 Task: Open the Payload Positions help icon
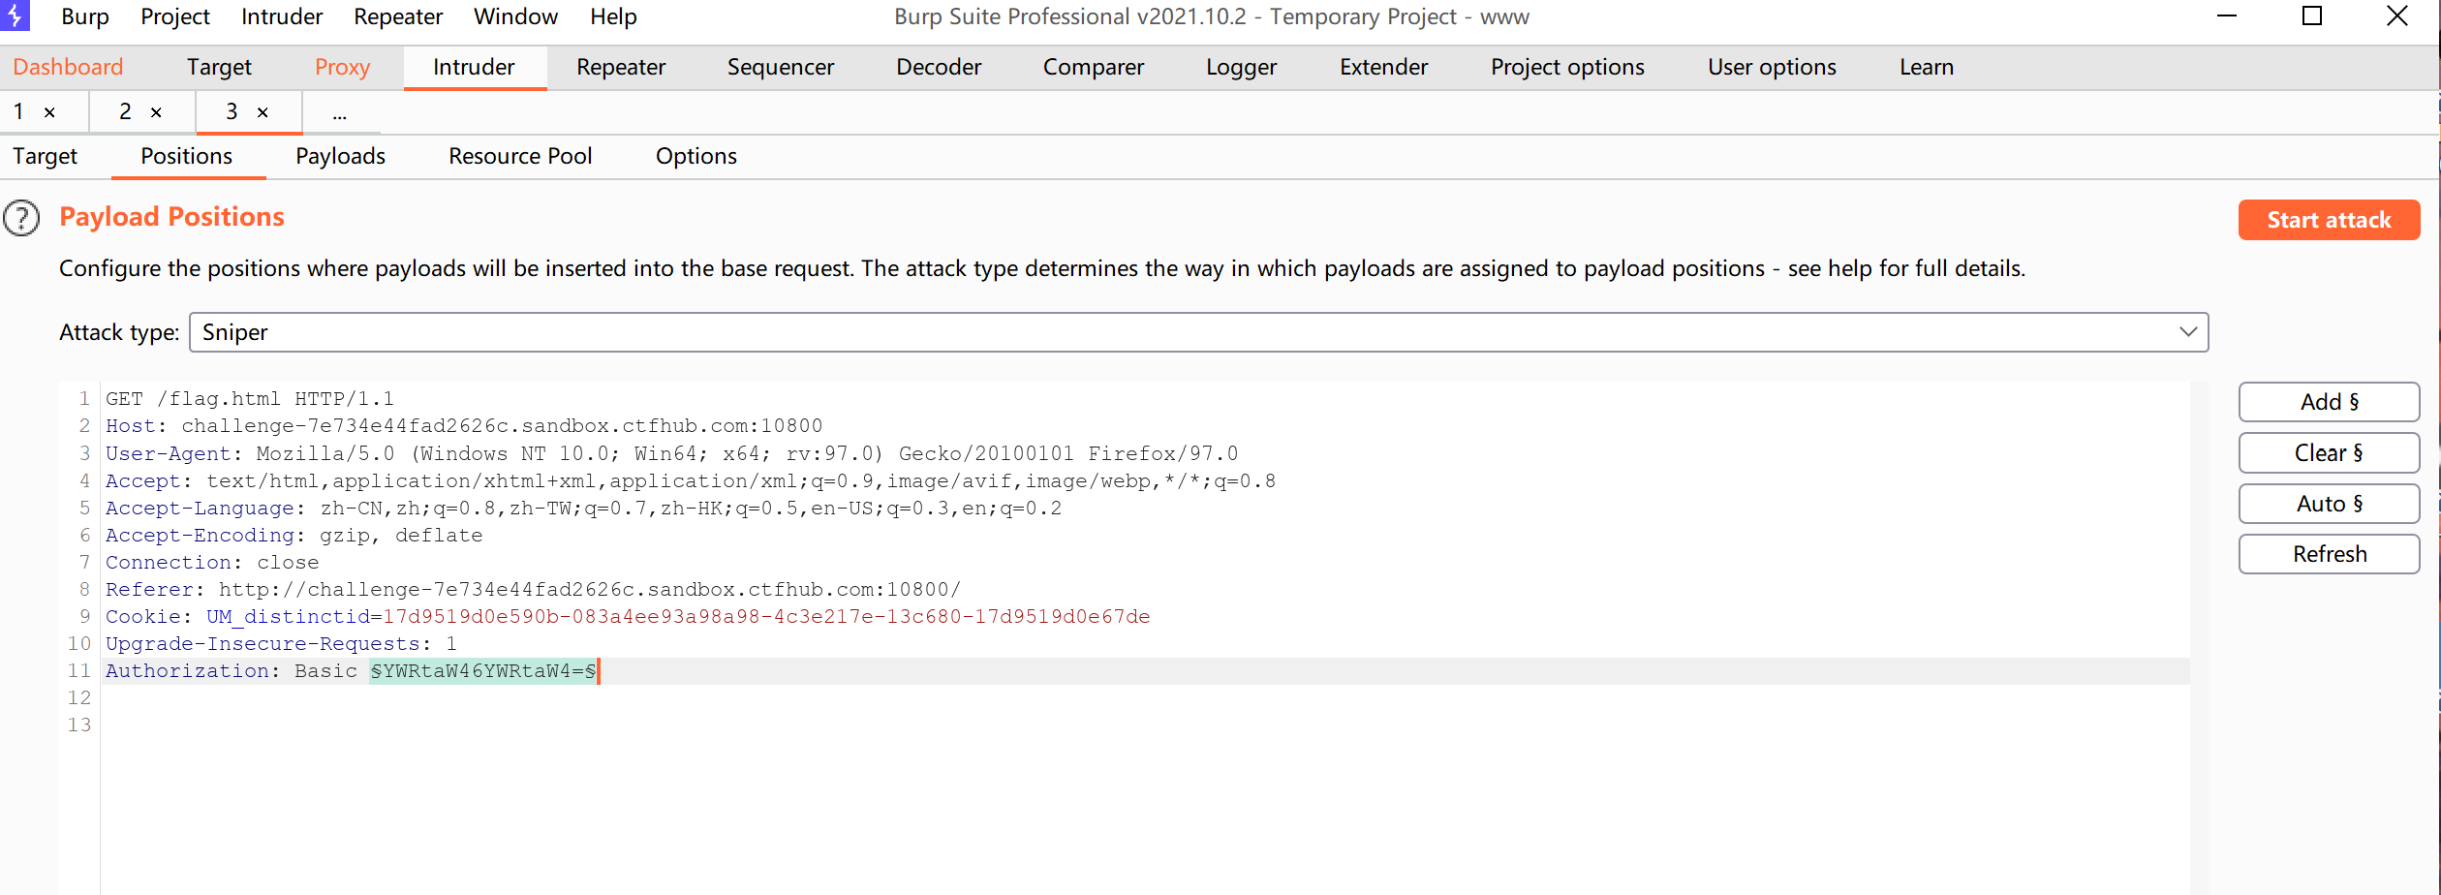tap(21, 218)
